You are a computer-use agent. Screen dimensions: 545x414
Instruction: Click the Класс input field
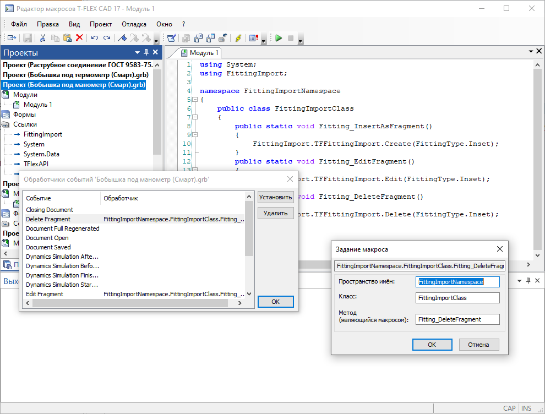tap(457, 298)
